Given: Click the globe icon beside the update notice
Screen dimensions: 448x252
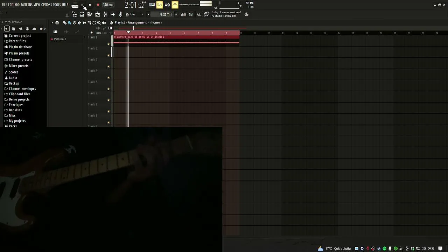Looking at the screenshot, I should tap(246, 14).
